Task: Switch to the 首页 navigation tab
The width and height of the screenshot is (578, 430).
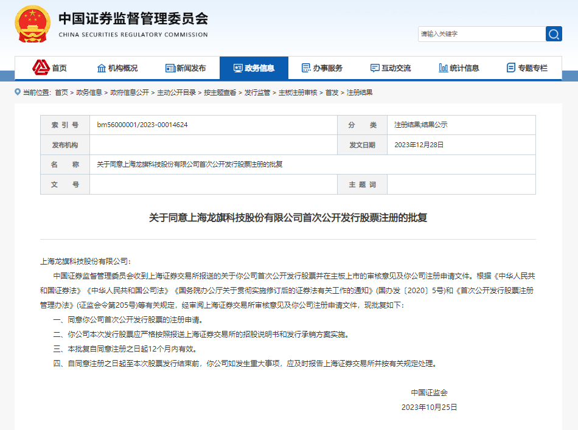Action: 58,68
